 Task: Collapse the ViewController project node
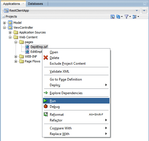4,28
